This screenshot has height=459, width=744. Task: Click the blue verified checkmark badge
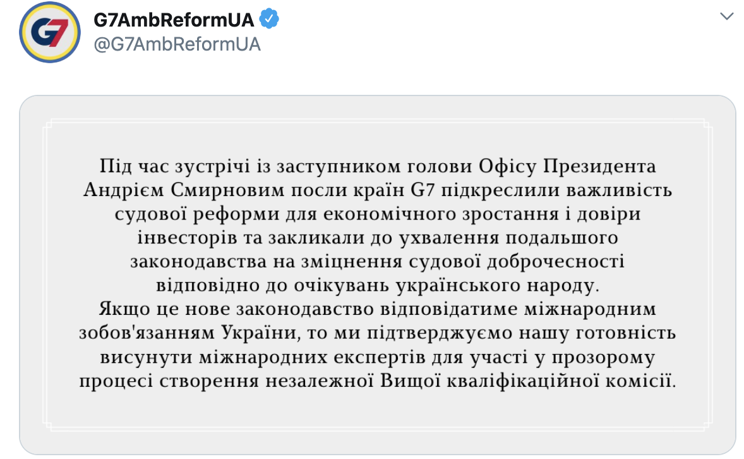[269, 19]
